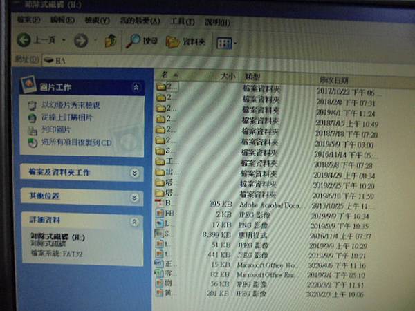The width and height of the screenshot is (415, 311).
Task: Select the FB 2 KB JPEG file icon
Action: tap(159, 213)
